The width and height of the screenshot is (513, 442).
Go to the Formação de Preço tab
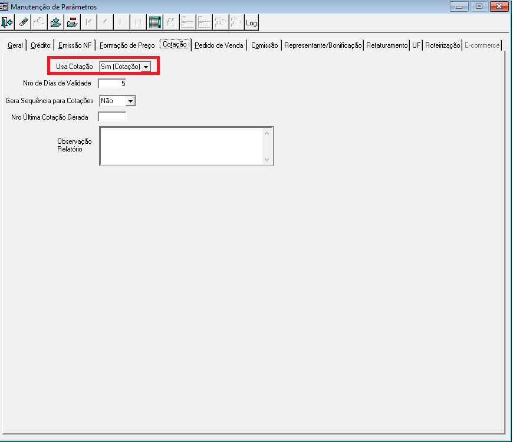[127, 45]
